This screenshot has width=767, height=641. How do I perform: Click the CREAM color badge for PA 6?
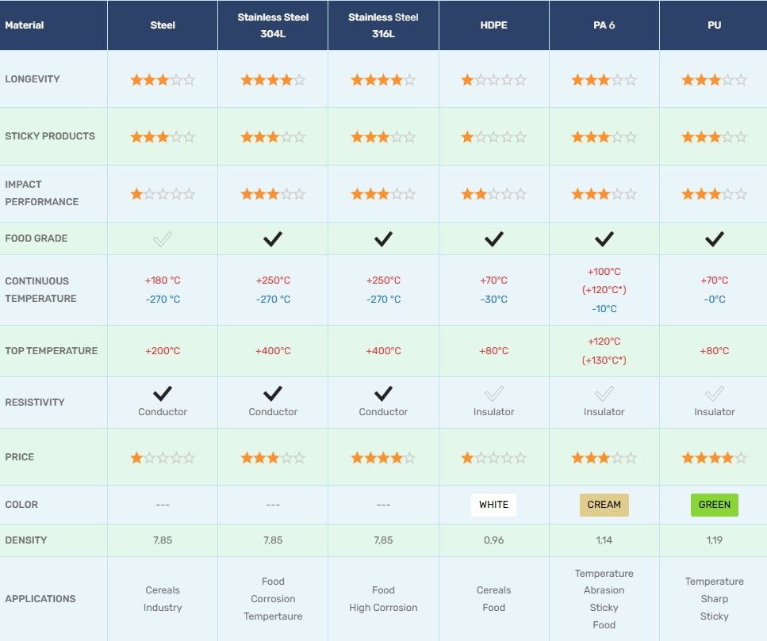(x=604, y=505)
